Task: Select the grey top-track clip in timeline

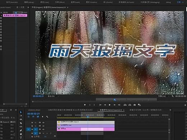Action: click(x=86, y=122)
